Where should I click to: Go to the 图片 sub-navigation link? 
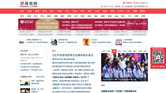[x=22, y=16]
